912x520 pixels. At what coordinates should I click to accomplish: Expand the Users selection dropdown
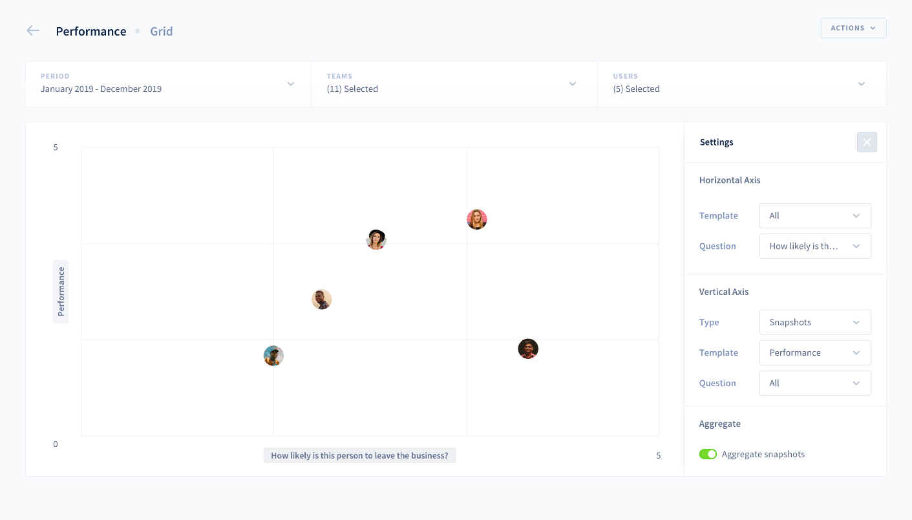(x=741, y=84)
